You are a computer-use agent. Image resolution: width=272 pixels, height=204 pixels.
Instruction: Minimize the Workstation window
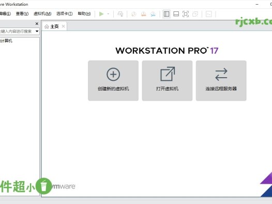(x=257, y=4)
